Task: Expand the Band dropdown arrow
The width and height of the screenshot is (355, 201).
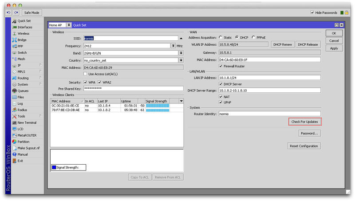Action: 181,53
